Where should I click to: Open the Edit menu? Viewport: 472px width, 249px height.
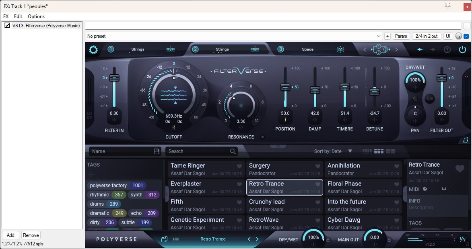(x=18, y=16)
